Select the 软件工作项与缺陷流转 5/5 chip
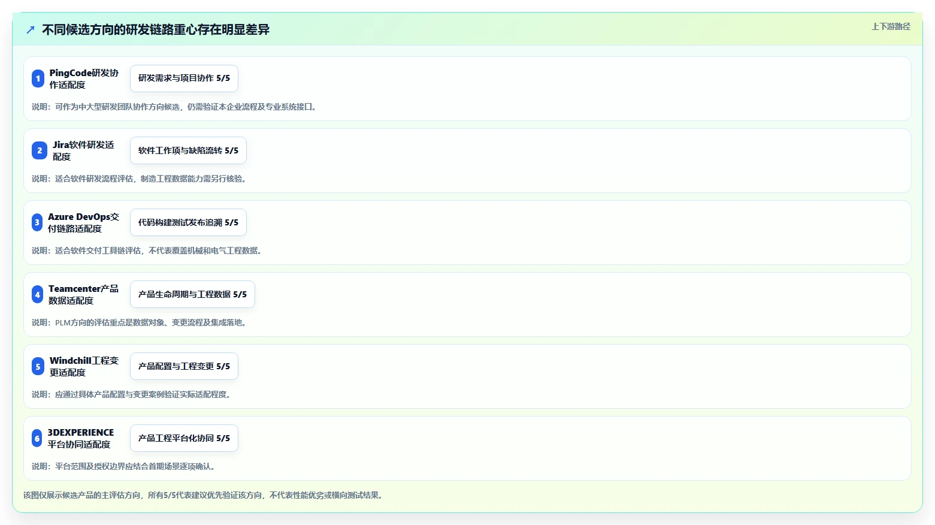The width and height of the screenshot is (935, 525). click(x=188, y=150)
